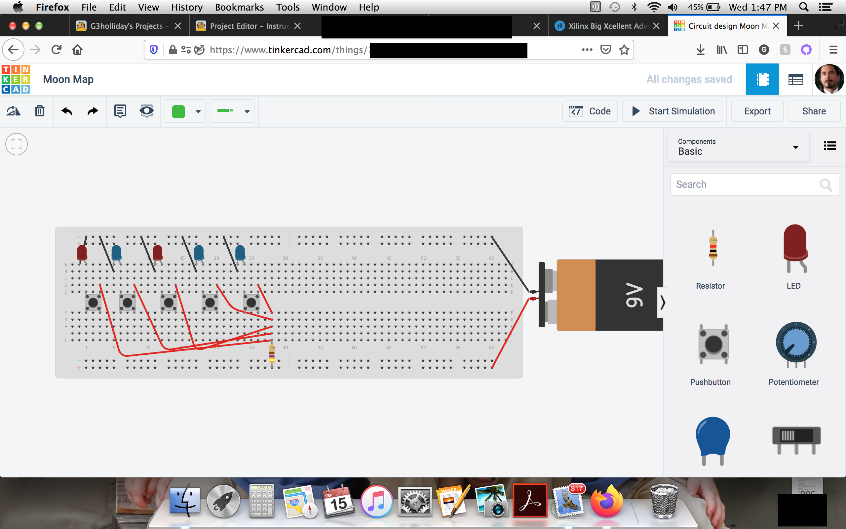Click the Export button

(757, 111)
